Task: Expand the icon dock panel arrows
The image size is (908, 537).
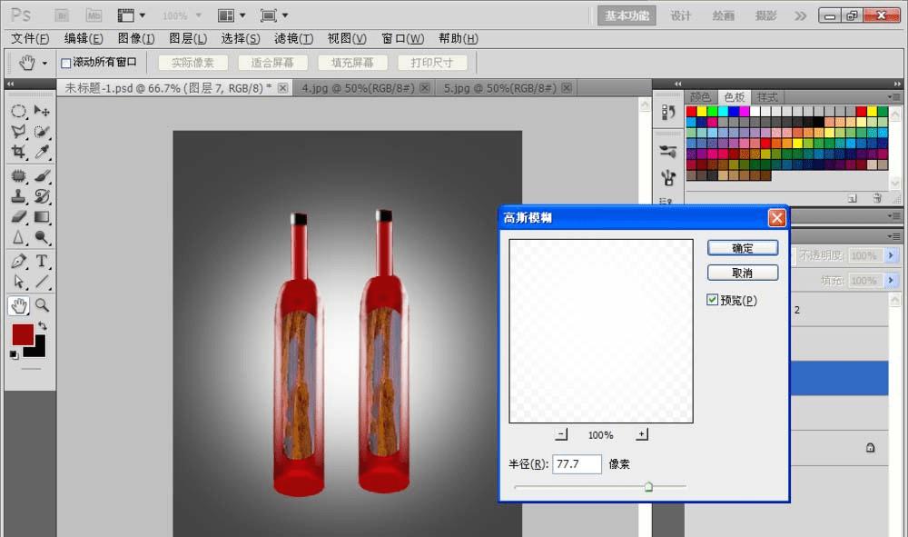Action: tap(677, 84)
